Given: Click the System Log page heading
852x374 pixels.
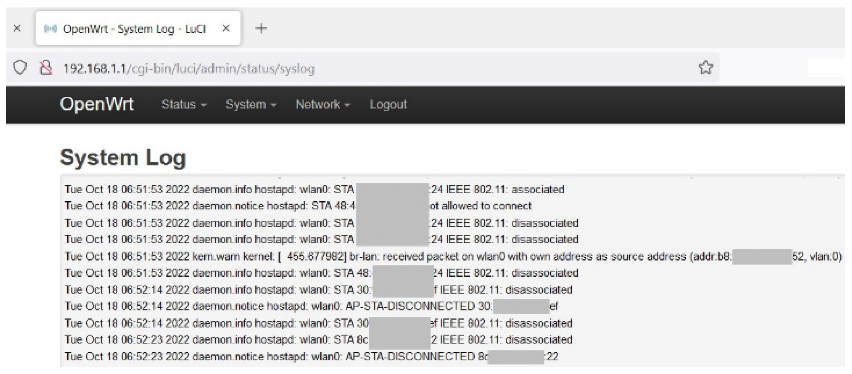Looking at the screenshot, I should (123, 158).
